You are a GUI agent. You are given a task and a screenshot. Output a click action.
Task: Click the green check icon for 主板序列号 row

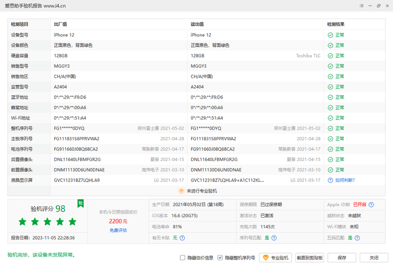330,139
